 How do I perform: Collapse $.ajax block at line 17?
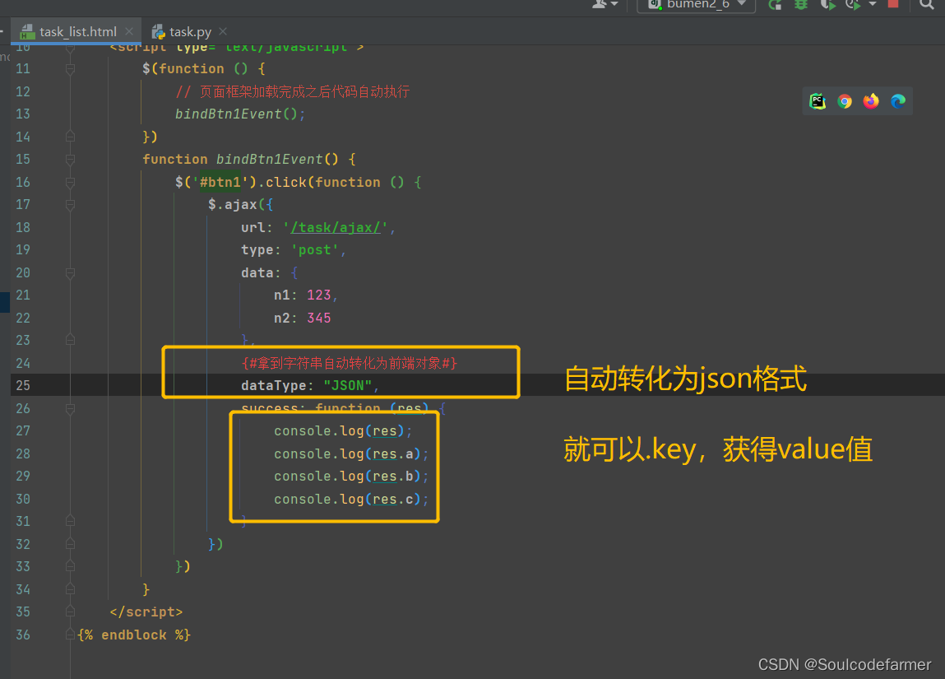pos(71,205)
